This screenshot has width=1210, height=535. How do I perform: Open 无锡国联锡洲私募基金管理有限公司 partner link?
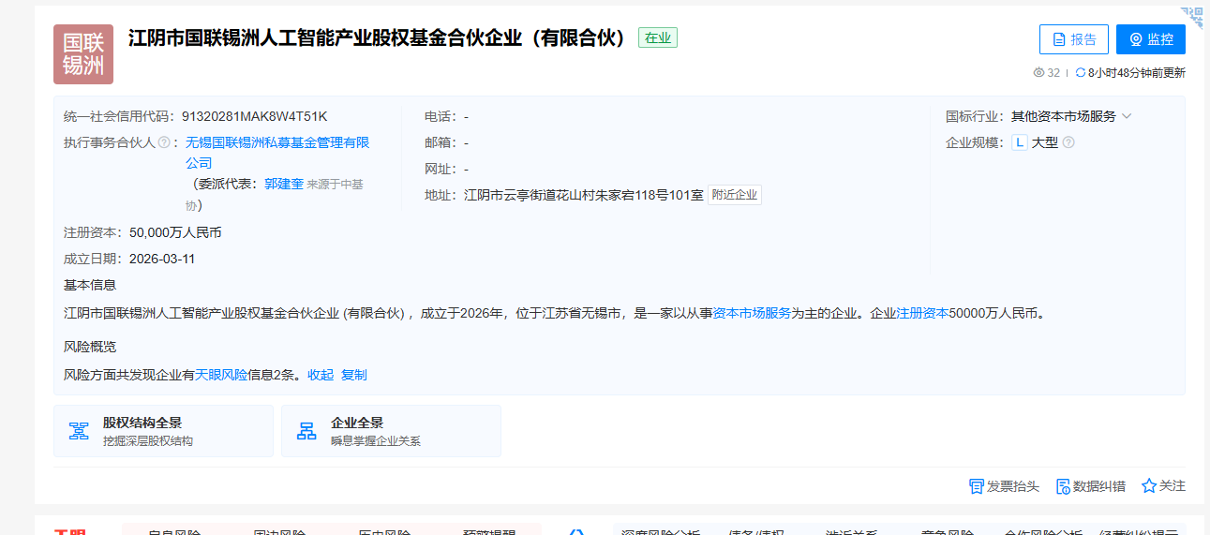tap(277, 143)
